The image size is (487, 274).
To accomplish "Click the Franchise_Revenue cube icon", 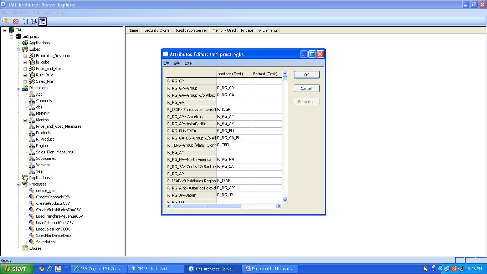I will (x=32, y=56).
